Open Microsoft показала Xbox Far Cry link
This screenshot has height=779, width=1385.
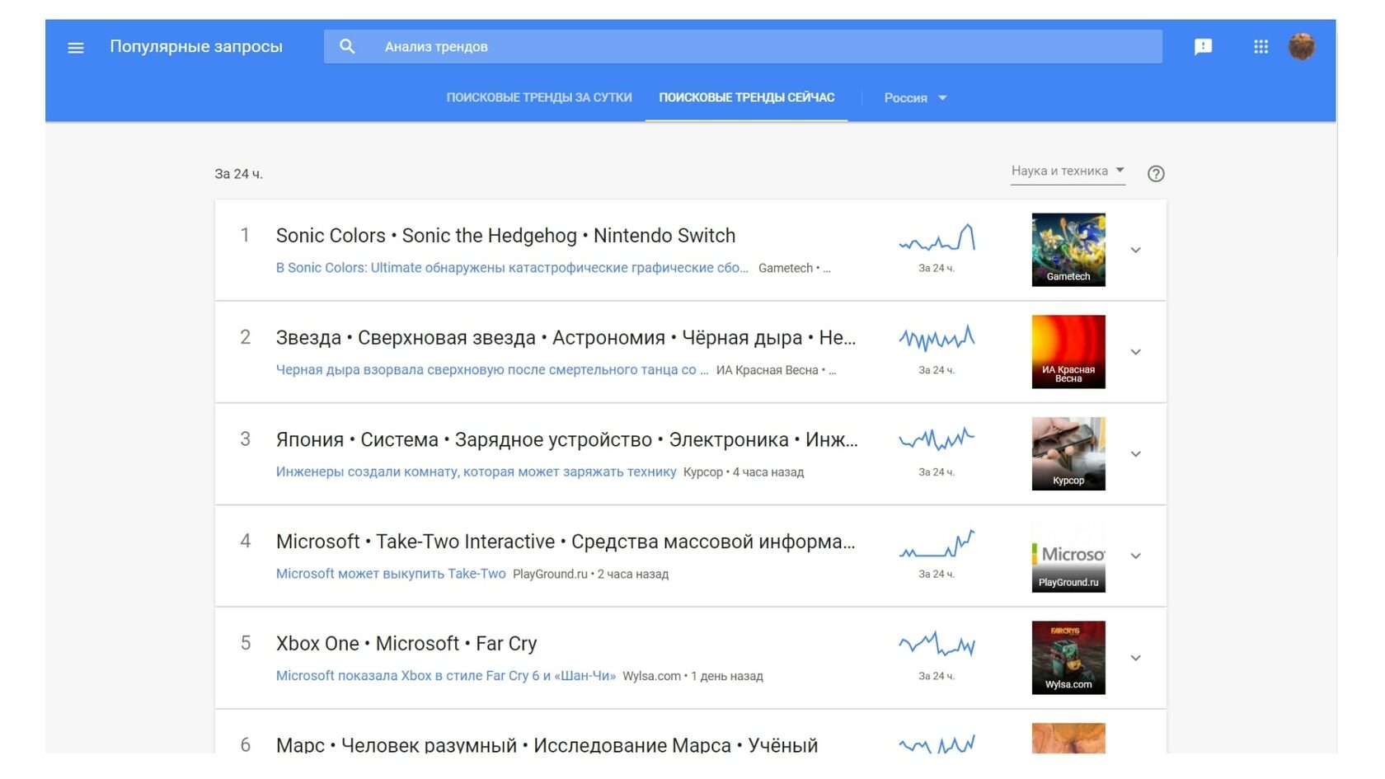pyautogui.click(x=445, y=676)
